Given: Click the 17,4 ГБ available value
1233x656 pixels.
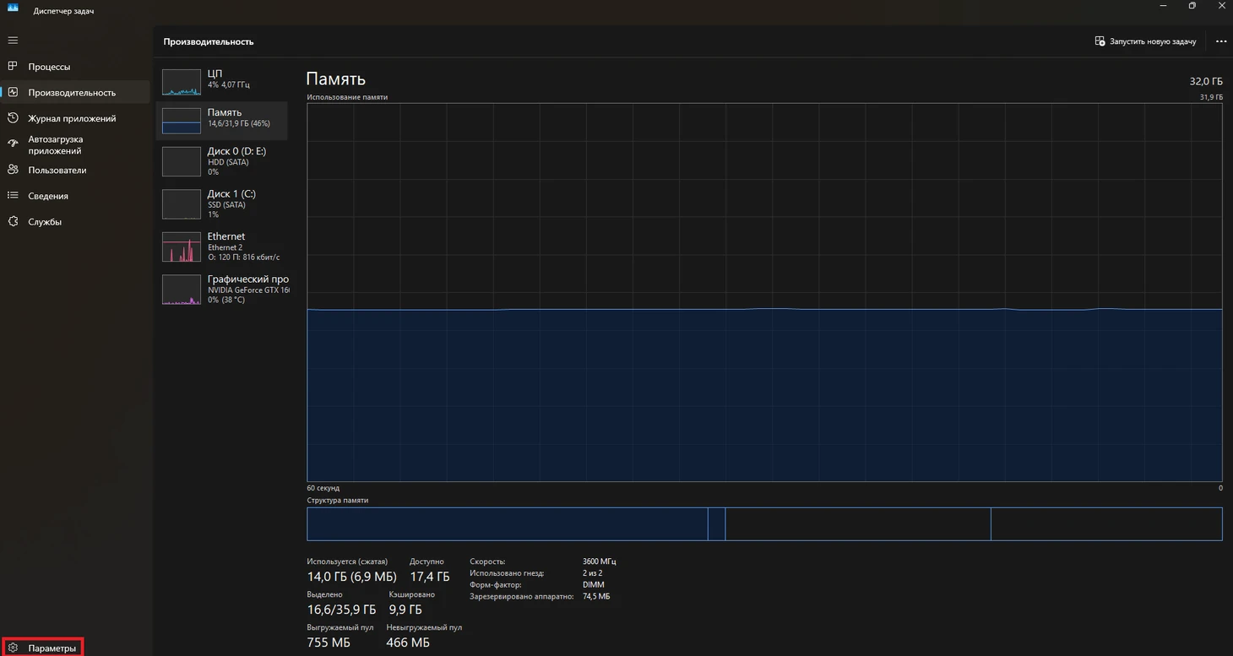Looking at the screenshot, I should (x=430, y=577).
